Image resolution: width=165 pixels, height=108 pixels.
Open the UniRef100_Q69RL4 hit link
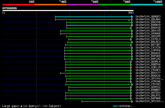click(148, 62)
